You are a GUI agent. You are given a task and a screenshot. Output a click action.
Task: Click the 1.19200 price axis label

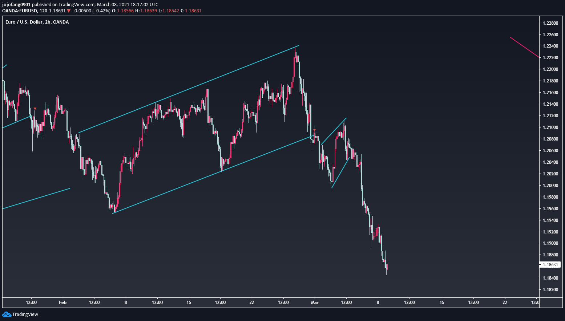point(550,232)
